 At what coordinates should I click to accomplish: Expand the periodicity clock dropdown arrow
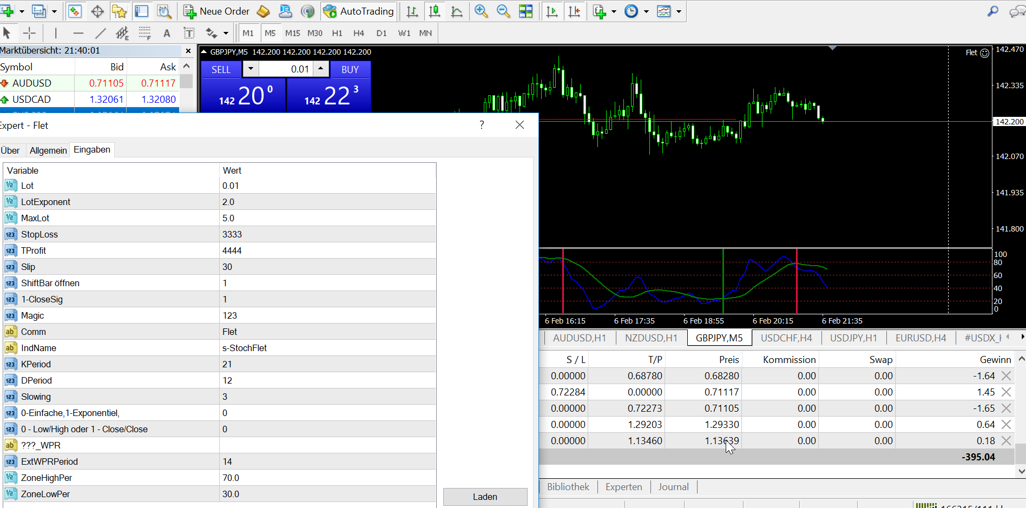(646, 11)
